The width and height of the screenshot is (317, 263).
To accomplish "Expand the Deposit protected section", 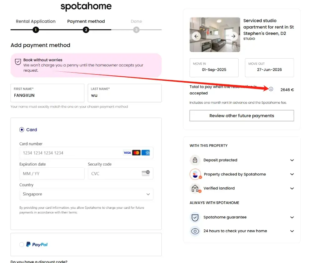I will coord(292,160).
